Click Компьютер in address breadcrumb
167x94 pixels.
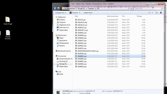pyautogui.click(x=71, y=8)
